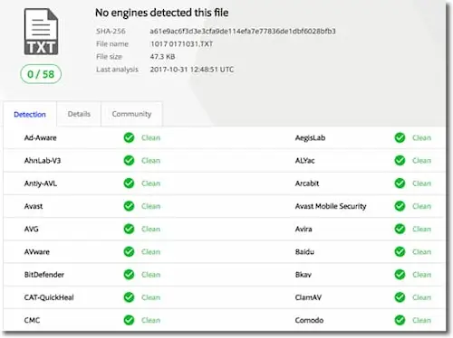Click the Clean result next to Ad-Aware
This screenshot has width=453, height=338.
[x=150, y=138]
